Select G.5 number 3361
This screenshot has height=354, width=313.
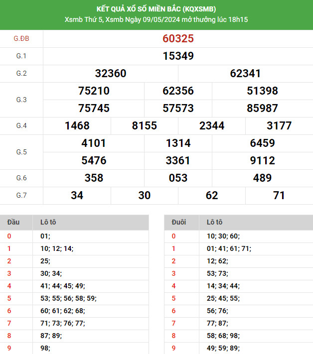178,160
